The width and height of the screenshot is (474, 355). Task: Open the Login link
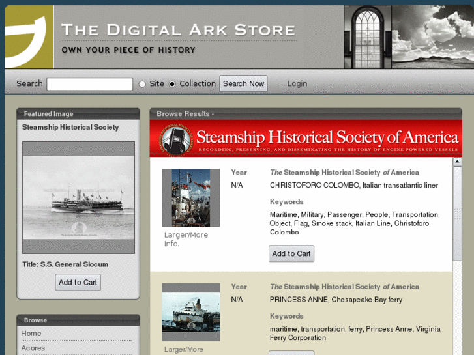[x=297, y=83]
